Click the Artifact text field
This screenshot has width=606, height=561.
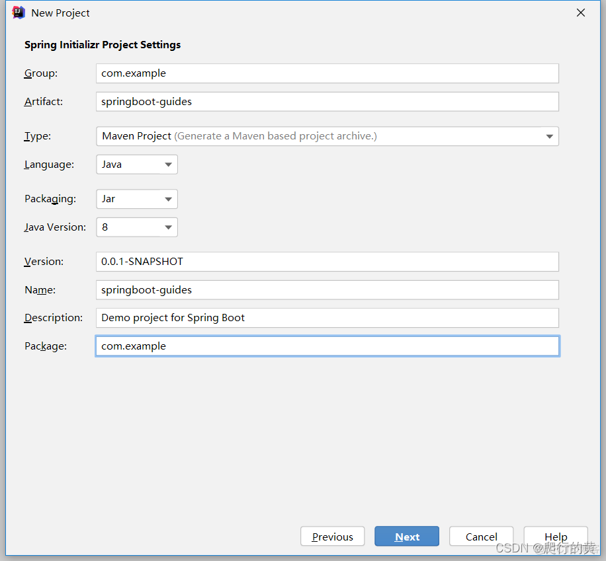[x=327, y=102]
